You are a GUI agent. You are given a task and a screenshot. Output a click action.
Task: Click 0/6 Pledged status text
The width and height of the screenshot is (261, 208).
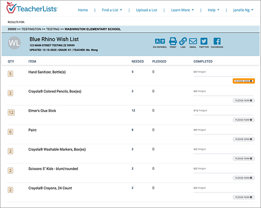tap(199, 130)
